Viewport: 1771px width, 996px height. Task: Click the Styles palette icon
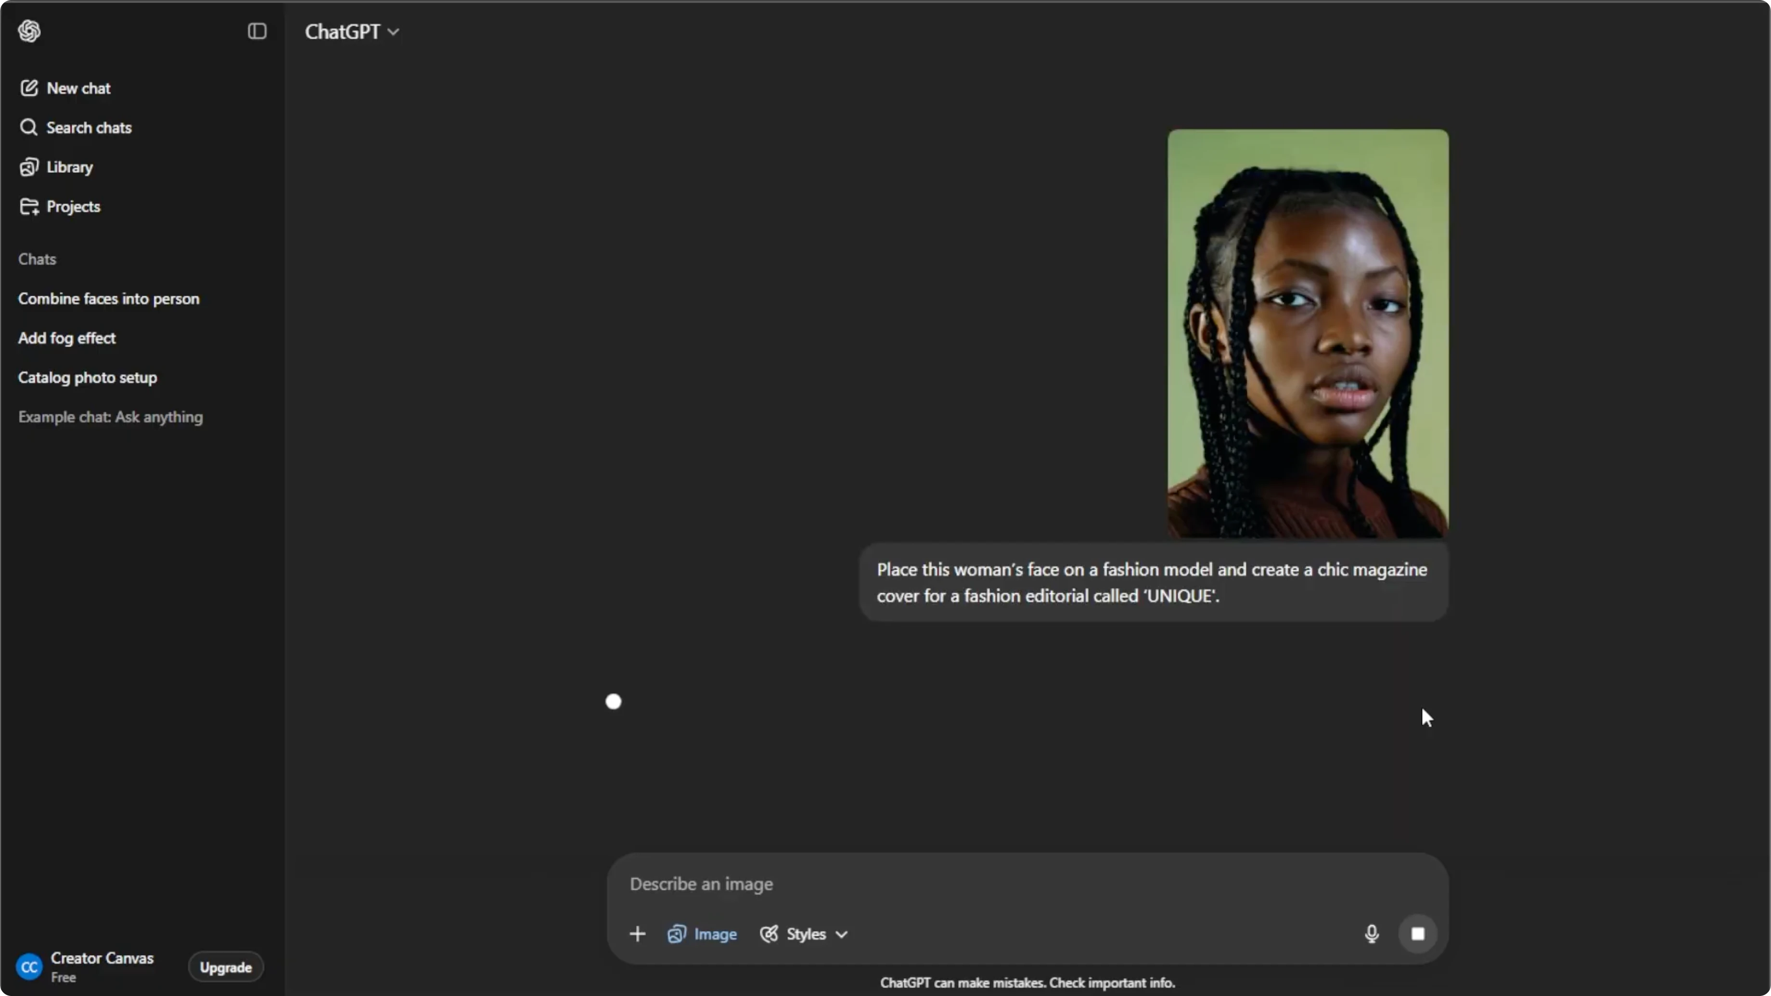[x=770, y=933]
